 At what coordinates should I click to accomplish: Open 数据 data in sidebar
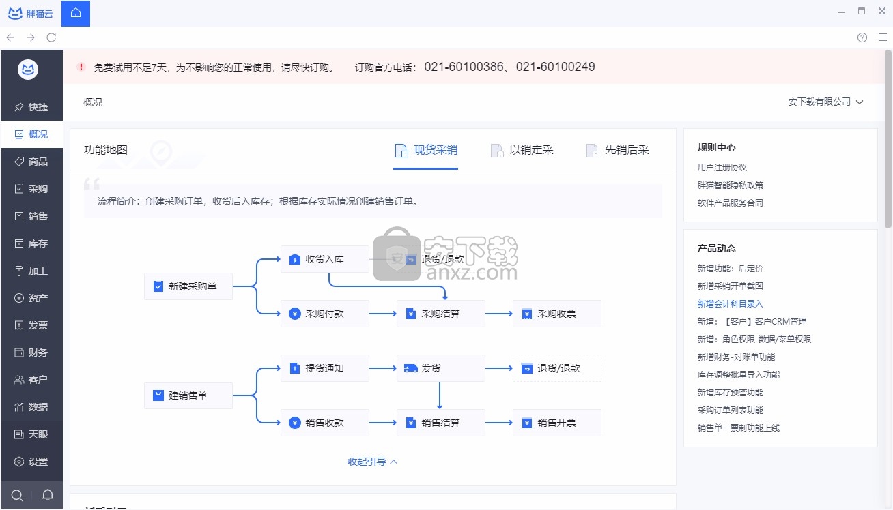tap(31, 407)
